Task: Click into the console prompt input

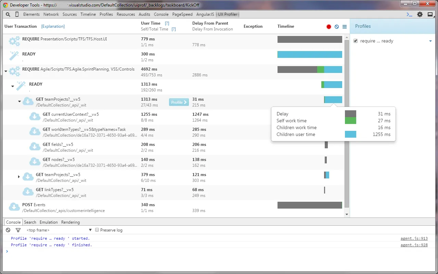Action: [219, 251]
